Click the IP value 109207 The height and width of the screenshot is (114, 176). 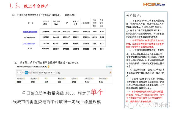tap(66, 37)
